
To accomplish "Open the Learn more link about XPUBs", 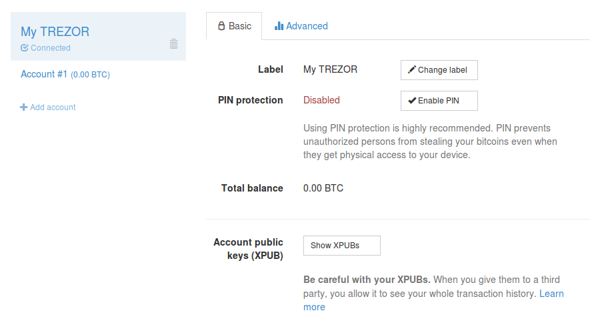I will [x=551, y=294].
